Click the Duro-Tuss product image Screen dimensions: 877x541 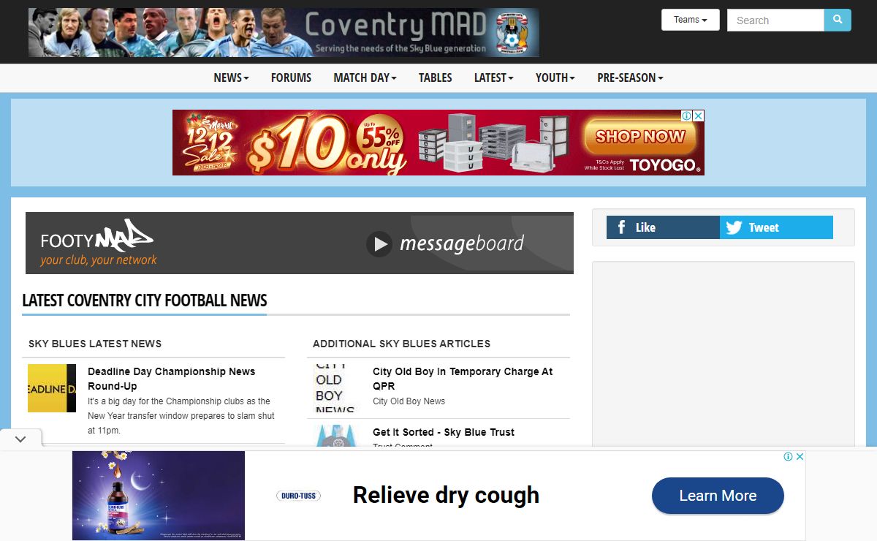pos(159,495)
